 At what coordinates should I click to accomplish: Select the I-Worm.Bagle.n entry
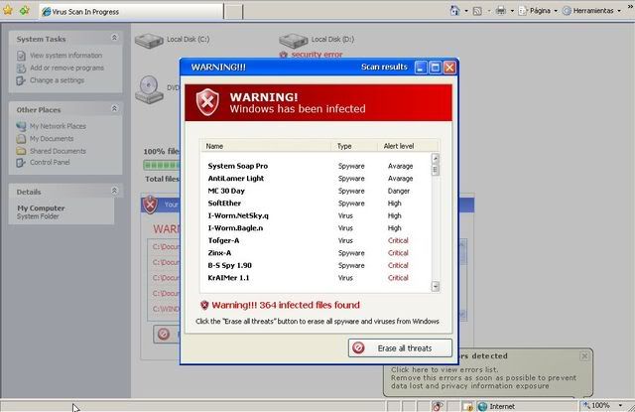point(316,228)
